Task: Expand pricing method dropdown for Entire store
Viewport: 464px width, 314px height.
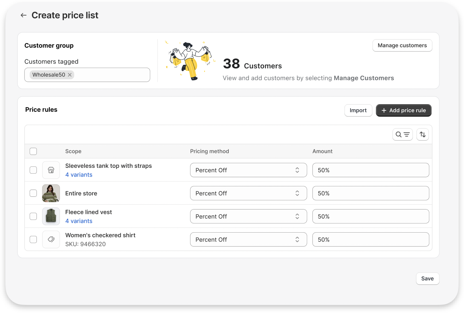Action: click(248, 193)
